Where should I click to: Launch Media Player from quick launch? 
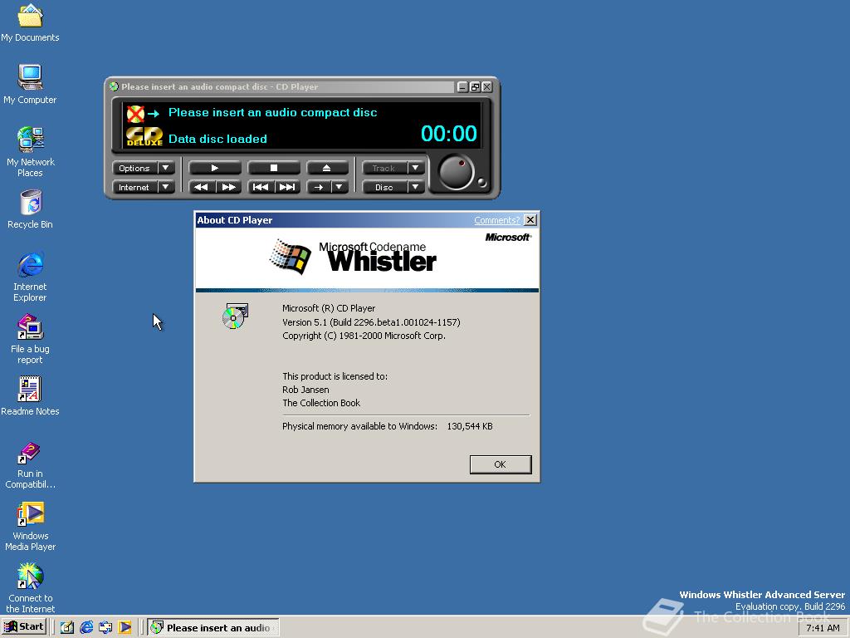[x=125, y=628]
